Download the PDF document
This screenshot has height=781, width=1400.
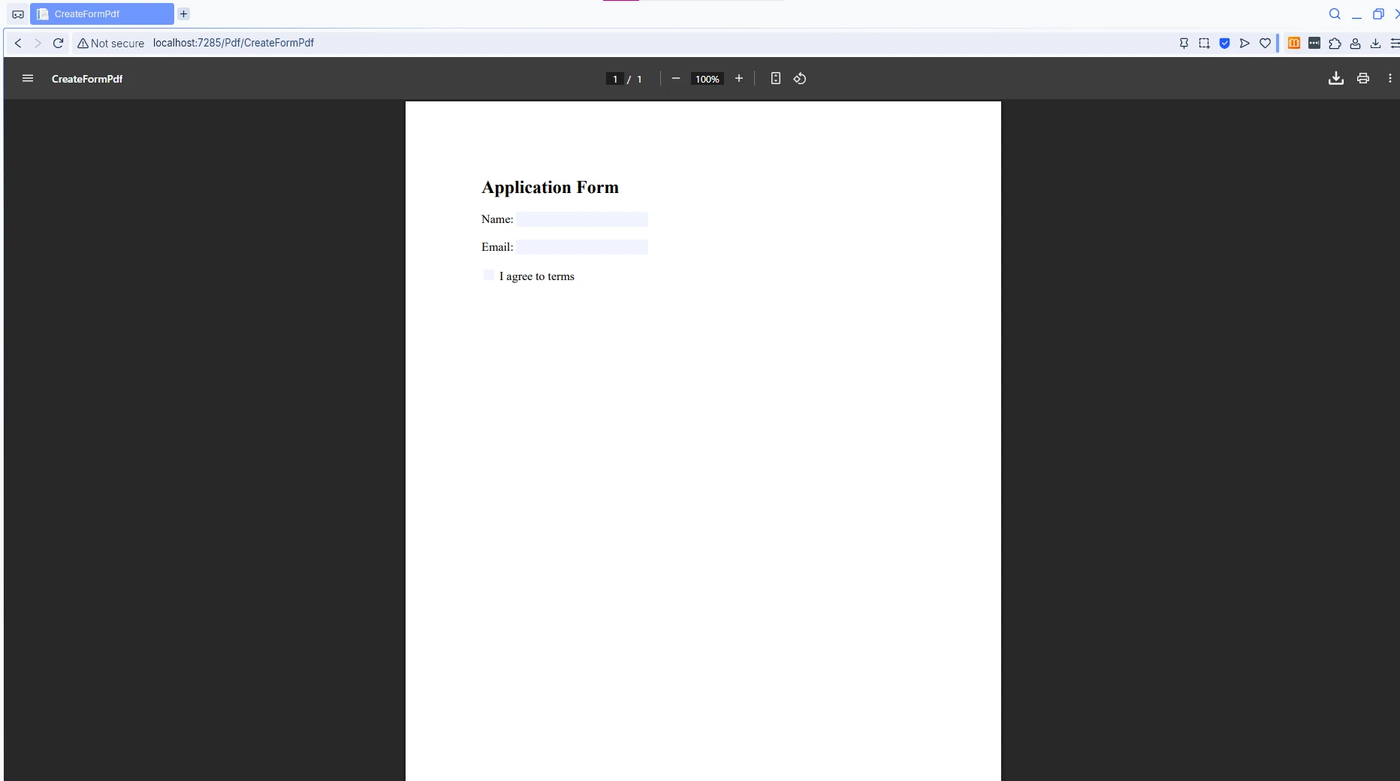pyautogui.click(x=1336, y=78)
